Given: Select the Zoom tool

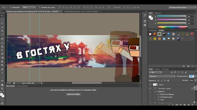Looking at the screenshot, I should pyautogui.click(x=2, y=89).
